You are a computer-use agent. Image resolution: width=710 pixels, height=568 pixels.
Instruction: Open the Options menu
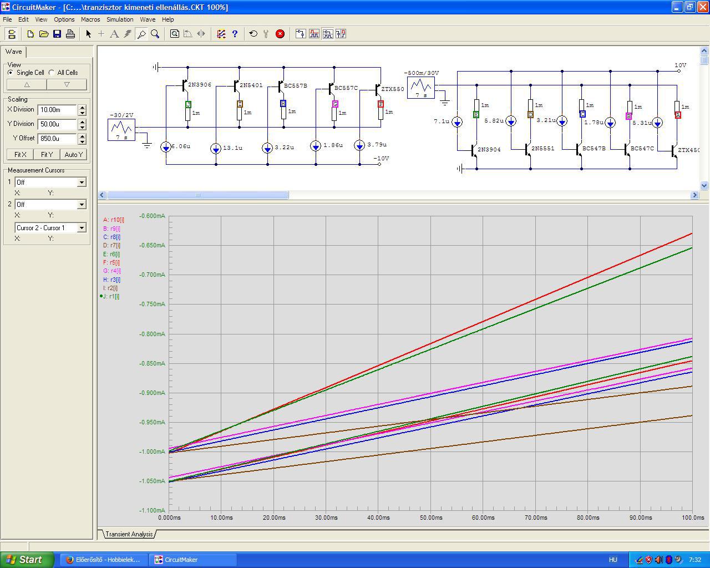64,19
